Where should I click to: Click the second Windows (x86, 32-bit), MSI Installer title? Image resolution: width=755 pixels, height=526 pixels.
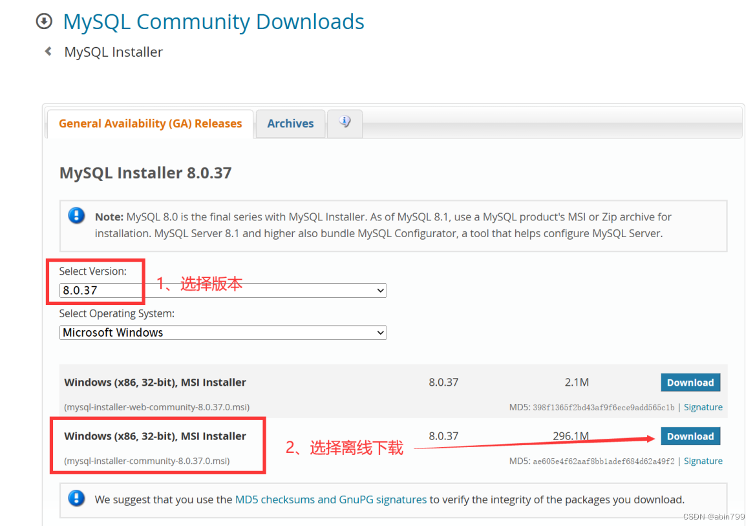point(155,436)
